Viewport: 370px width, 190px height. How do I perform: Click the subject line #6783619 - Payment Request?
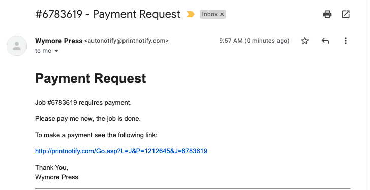[x=108, y=14]
